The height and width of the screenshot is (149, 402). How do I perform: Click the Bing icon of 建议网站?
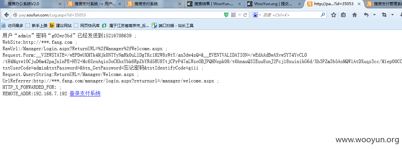(52, 25)
